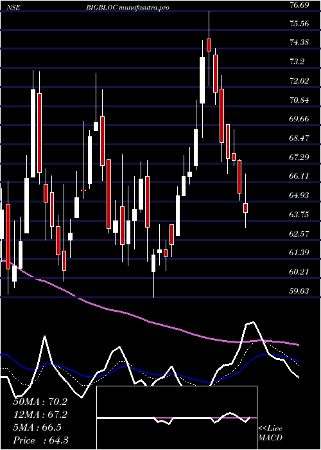Select the 75.56 price axis label

tap(300, 24)
